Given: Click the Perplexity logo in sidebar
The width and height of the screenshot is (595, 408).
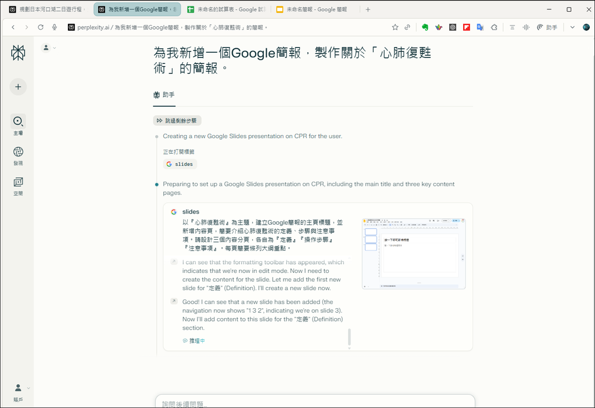Looking at the screenshot, I should (x=18, y=53).
